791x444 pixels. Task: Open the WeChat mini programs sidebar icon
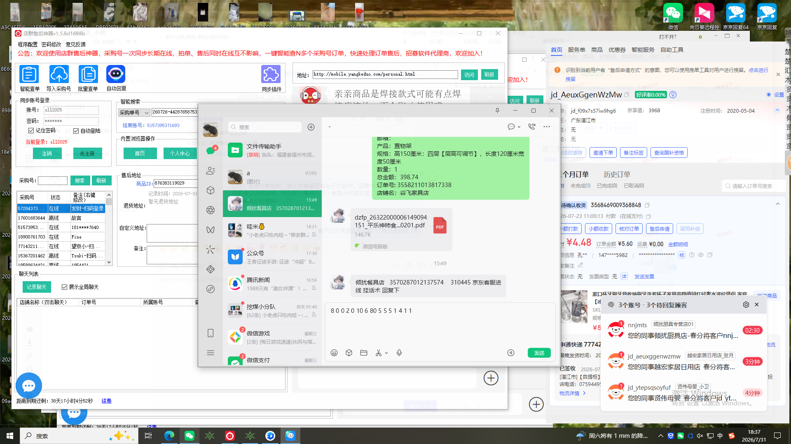(211, 269)
